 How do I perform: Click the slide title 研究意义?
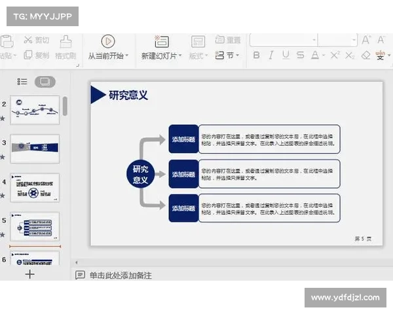[128, 95]
